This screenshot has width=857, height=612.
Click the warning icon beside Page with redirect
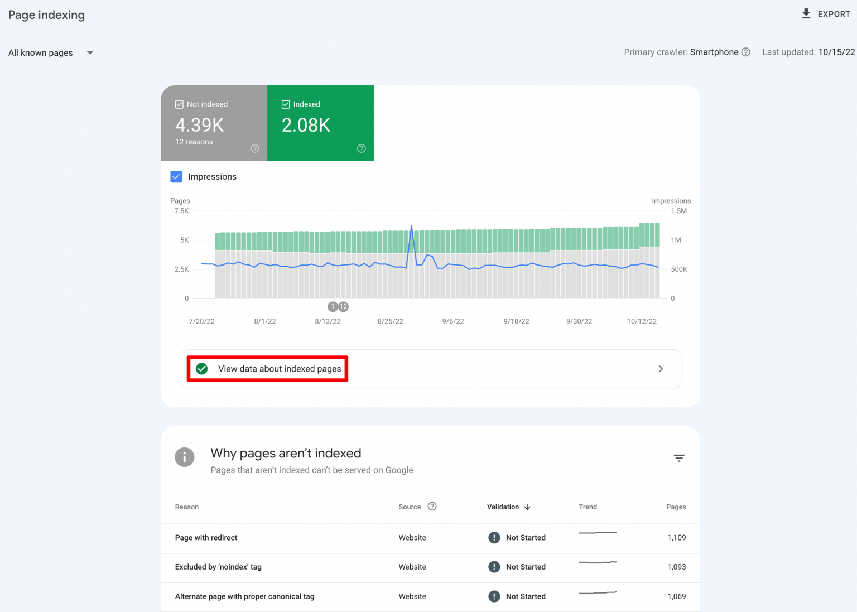click(x=494, y=537)
